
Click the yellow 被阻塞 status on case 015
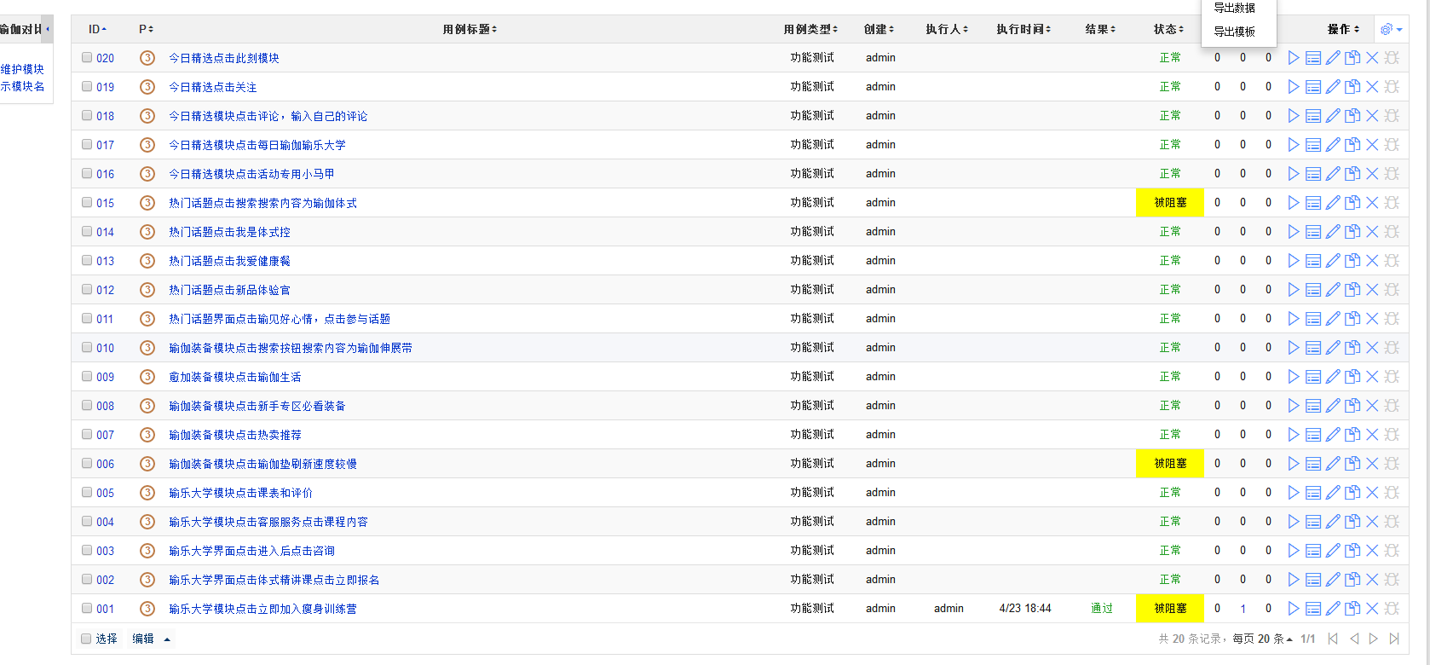coord(1169,203)
